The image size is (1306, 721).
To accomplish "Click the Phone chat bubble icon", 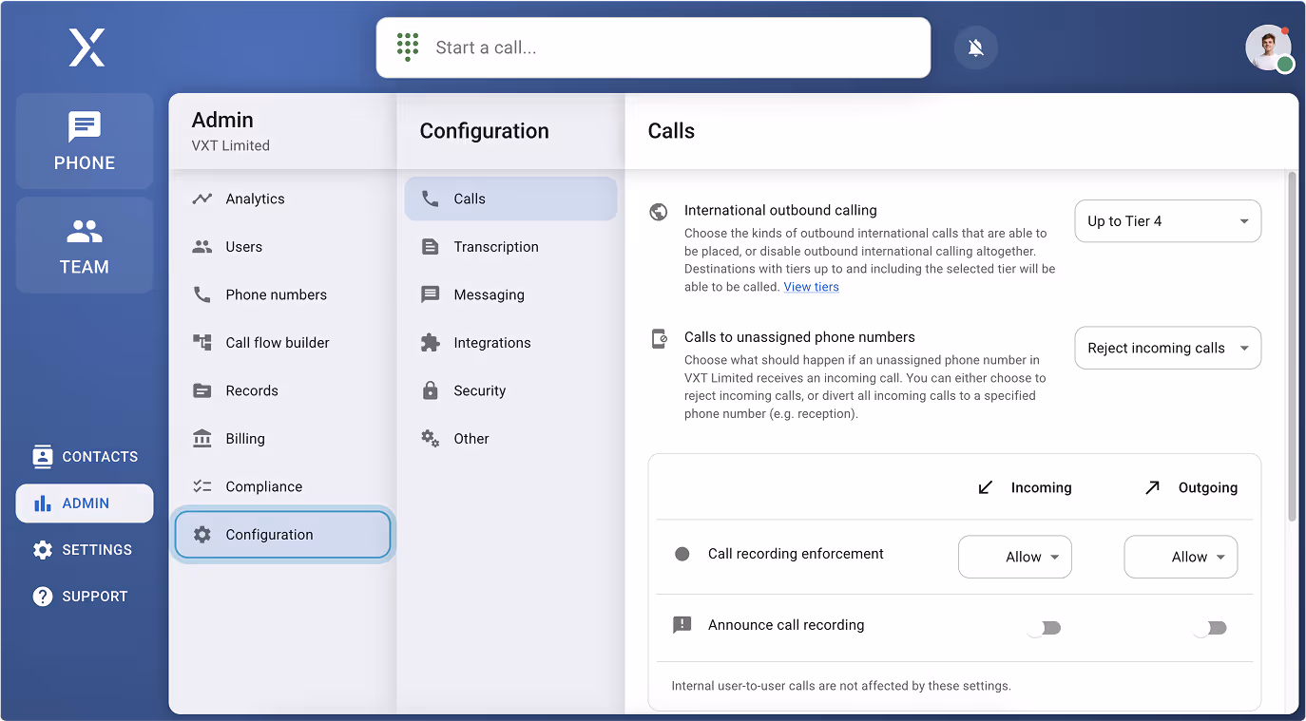I will [x=85, y=127].
